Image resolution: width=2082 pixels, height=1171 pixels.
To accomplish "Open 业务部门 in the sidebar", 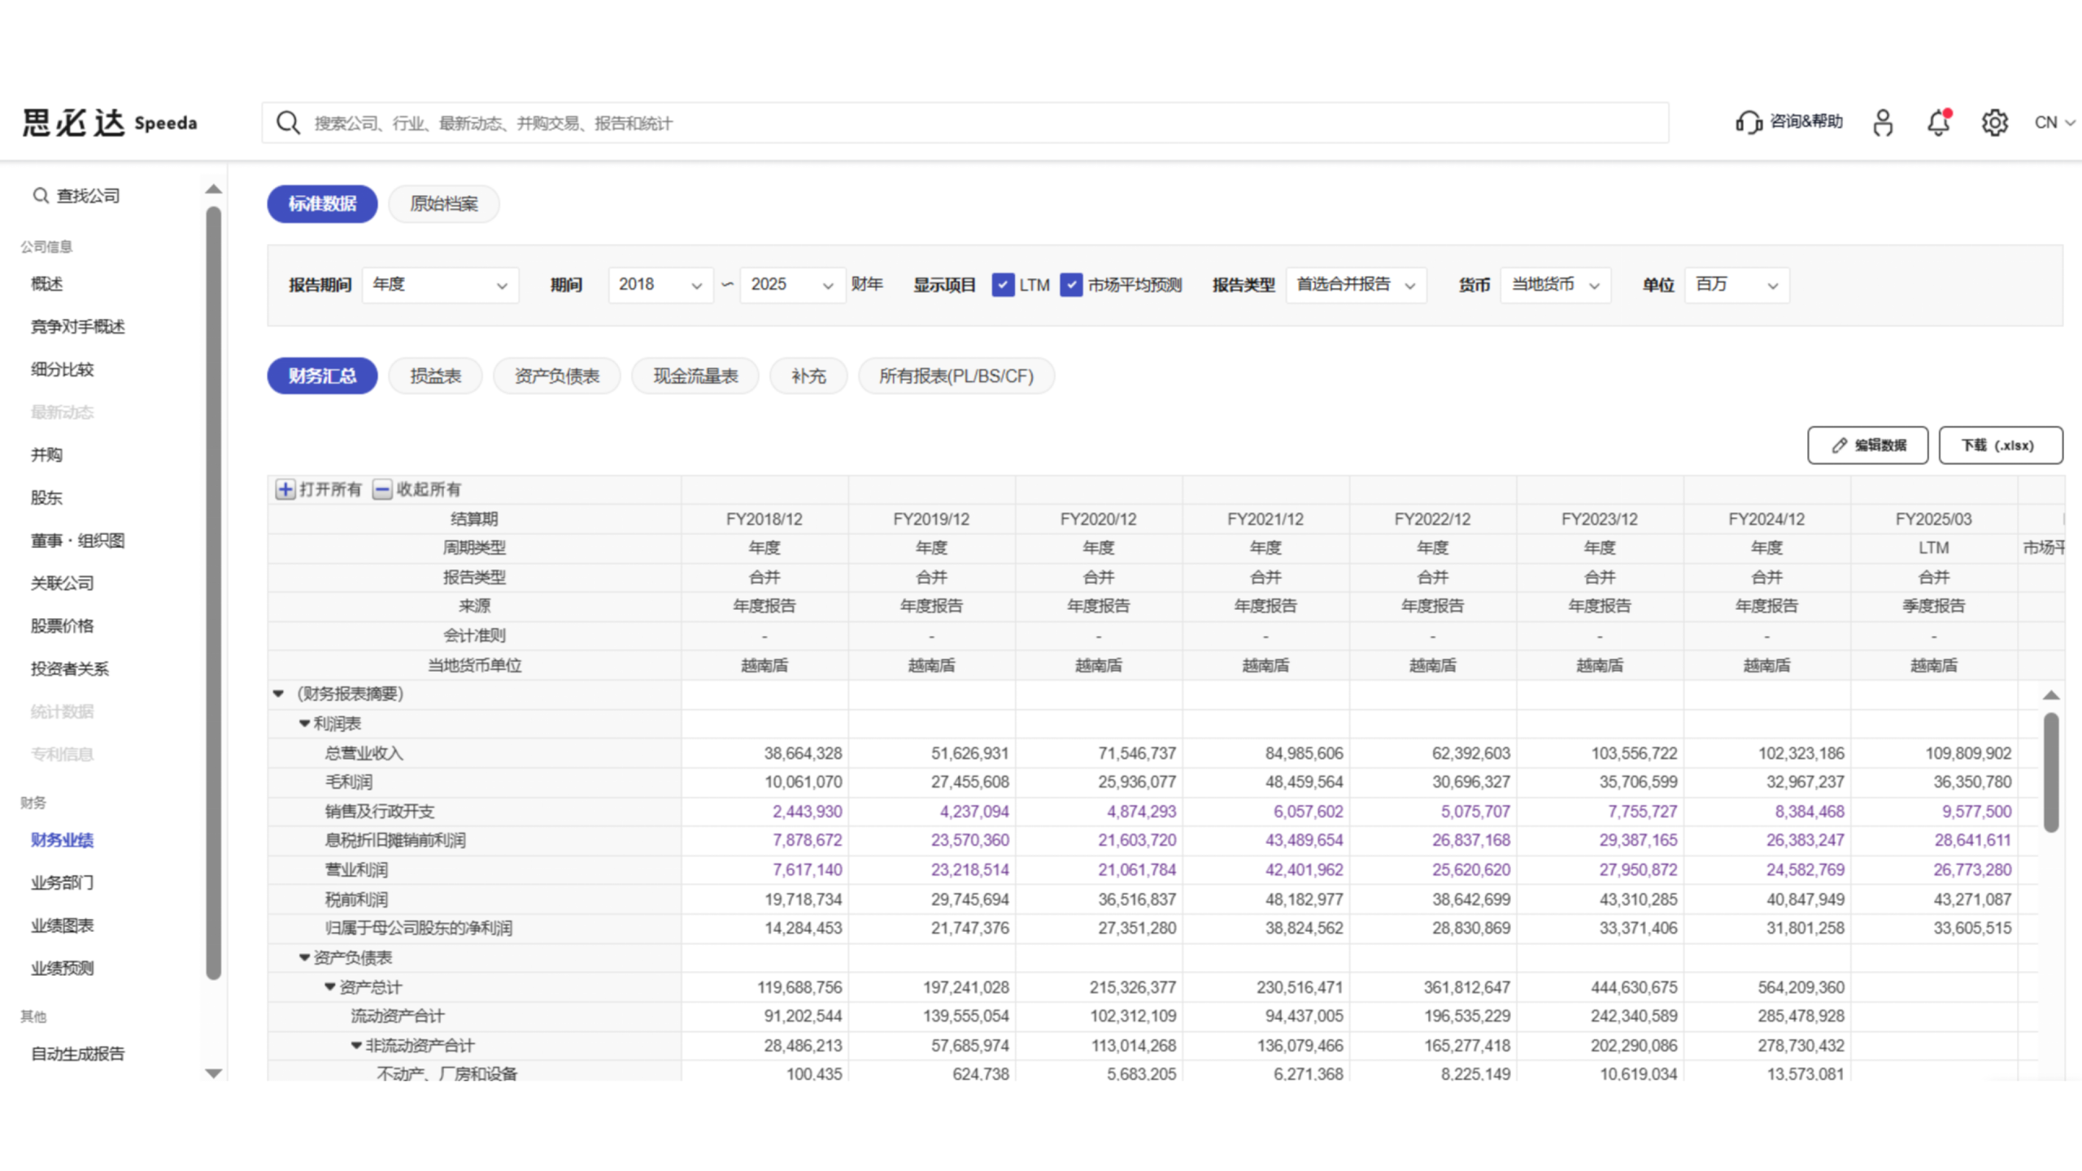I will click(x=62, y=882).
